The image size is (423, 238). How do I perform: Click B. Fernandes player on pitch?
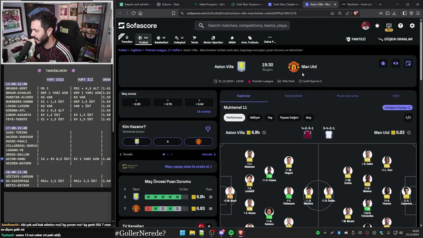pyautogui.click(x=367, y=208)
